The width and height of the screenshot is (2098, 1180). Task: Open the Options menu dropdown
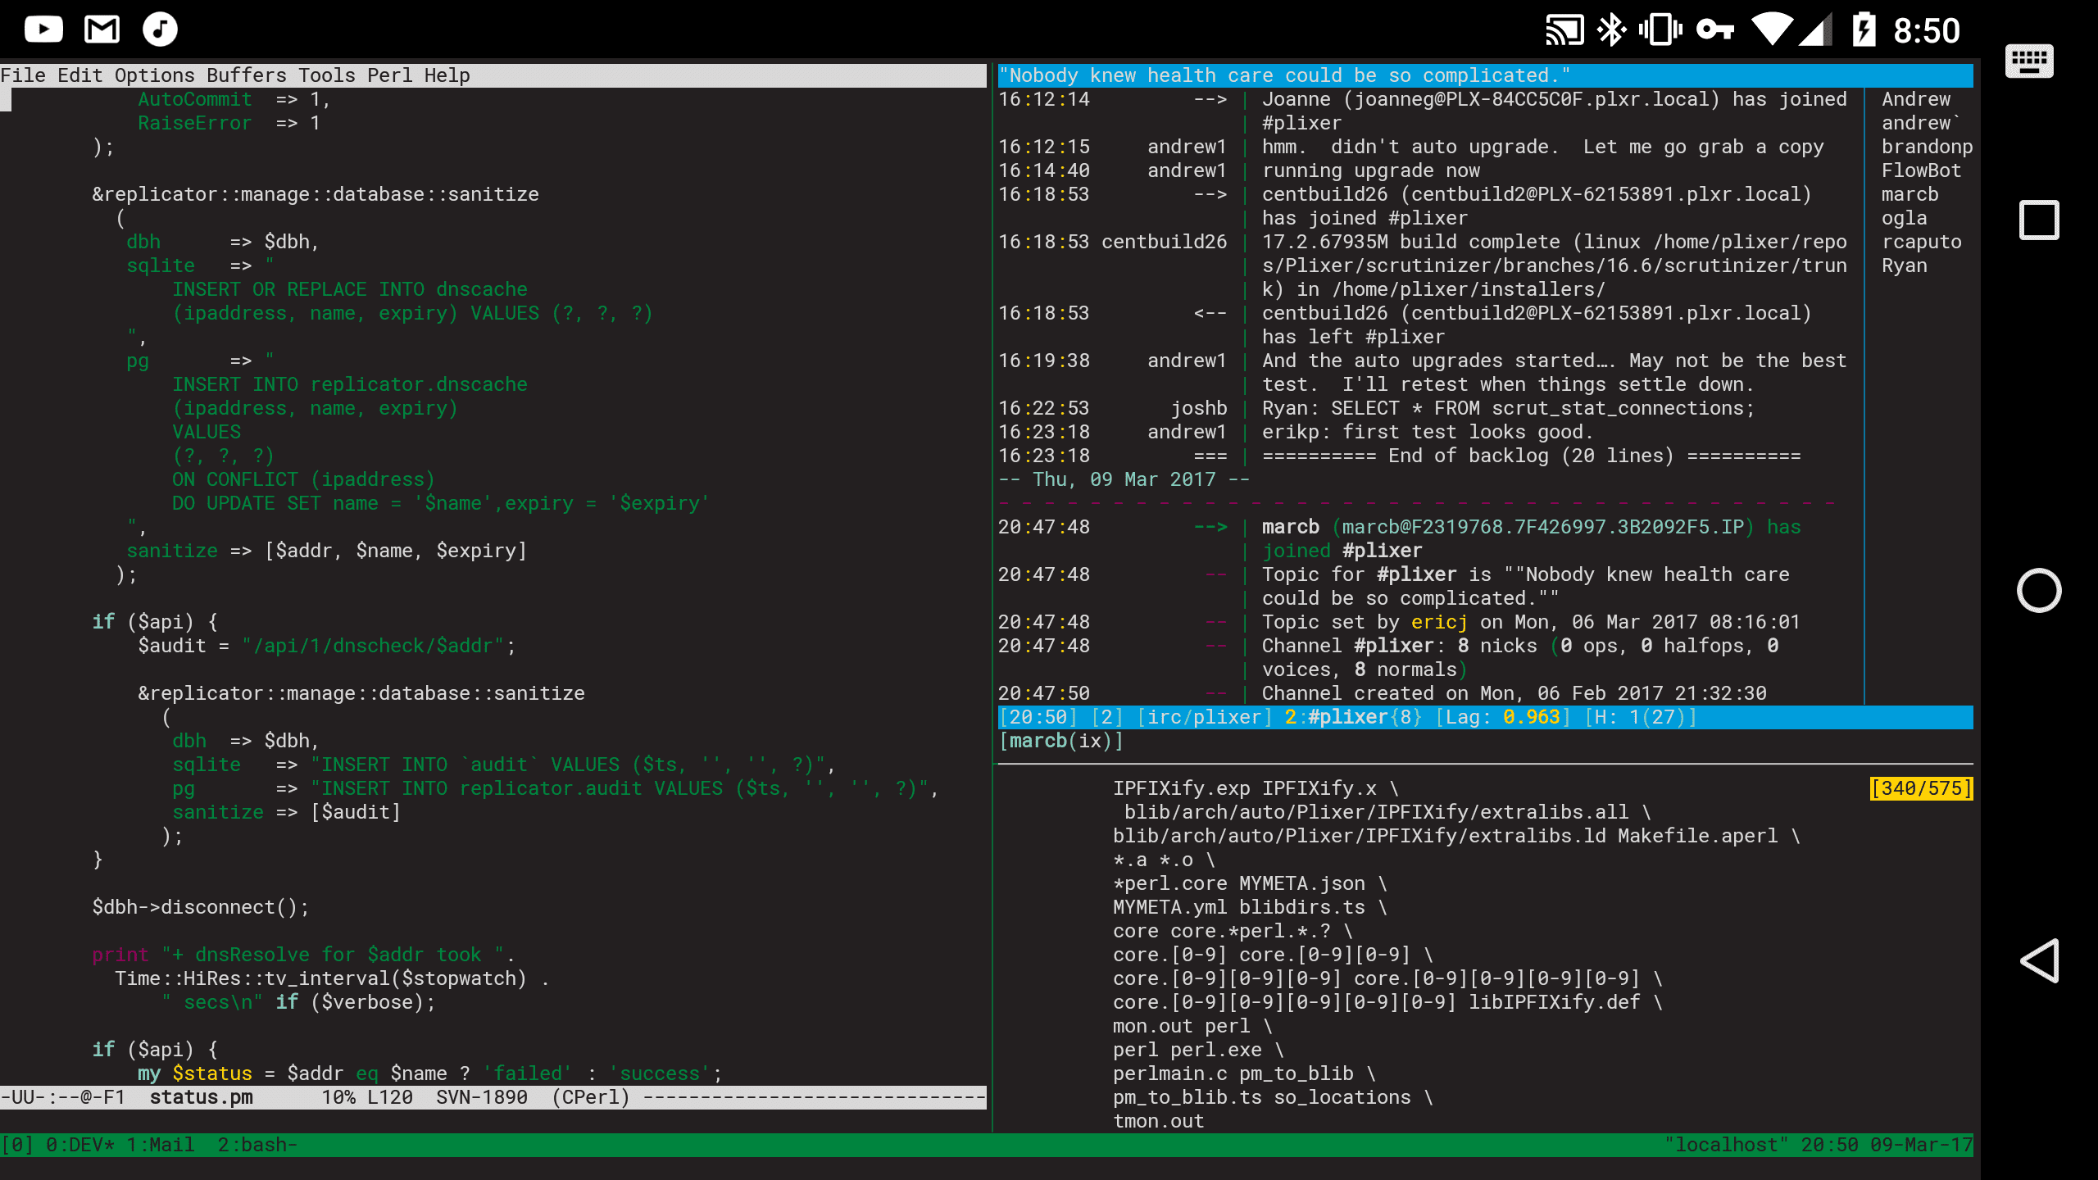click(x=152, y=75)
